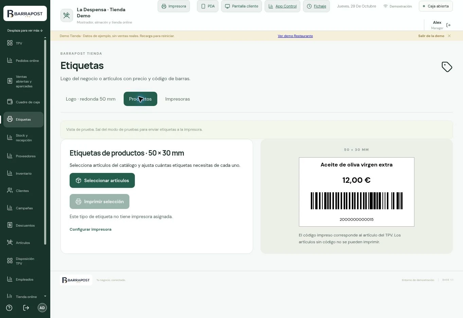Click logout arrow next to Alex

[448, 25]
